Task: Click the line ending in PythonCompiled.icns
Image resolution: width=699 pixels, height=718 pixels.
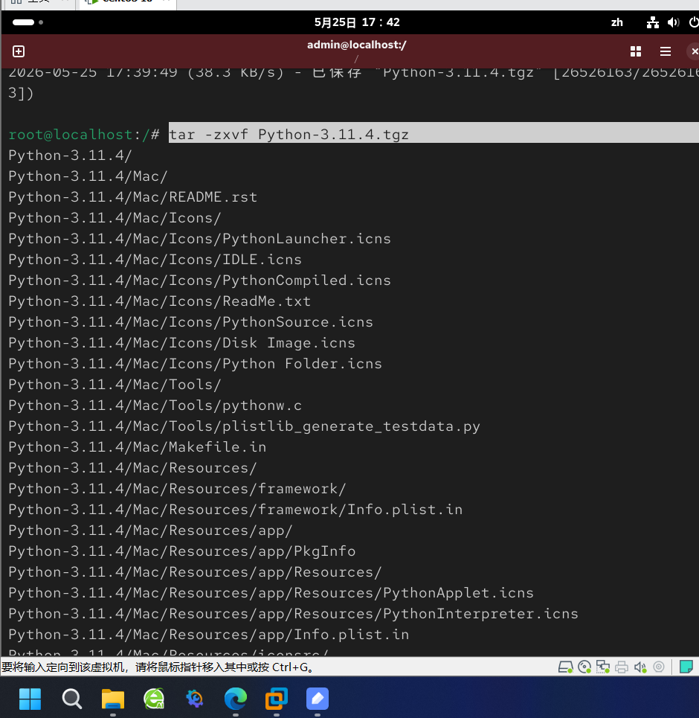Action: tap(199, 281)
